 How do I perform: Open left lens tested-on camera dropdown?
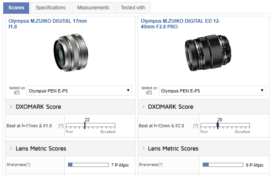(x=79, y=91)
